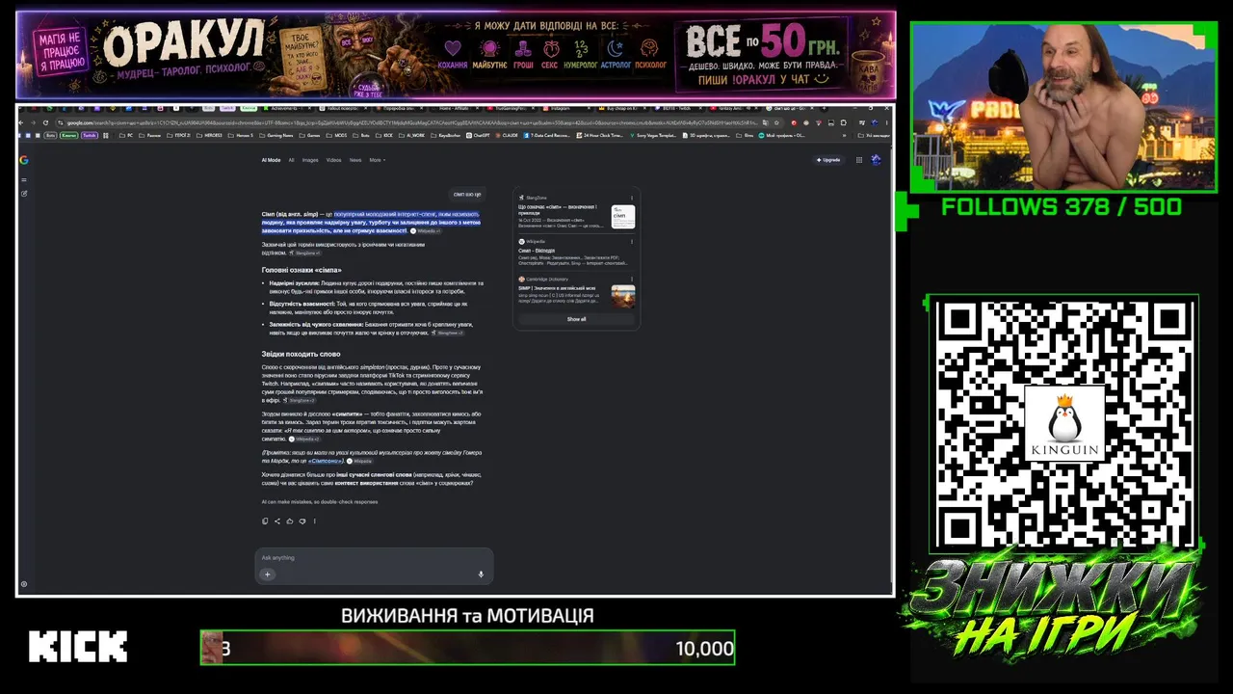Viewport: 1233px width, 694px height.
Task: Give the AI answer a thumbs down
Action: [302, 521]
